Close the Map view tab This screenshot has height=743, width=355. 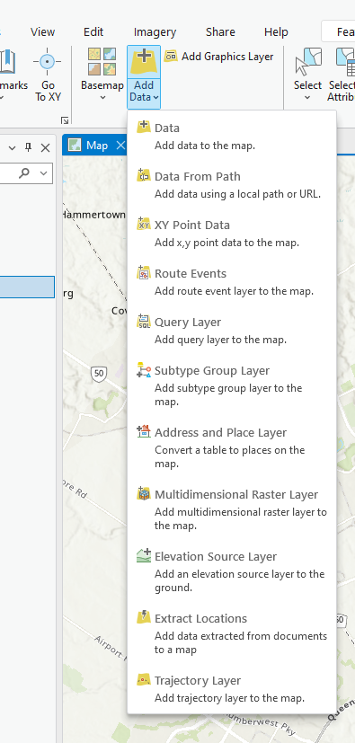pyautogui.click(x=120, y=145)
